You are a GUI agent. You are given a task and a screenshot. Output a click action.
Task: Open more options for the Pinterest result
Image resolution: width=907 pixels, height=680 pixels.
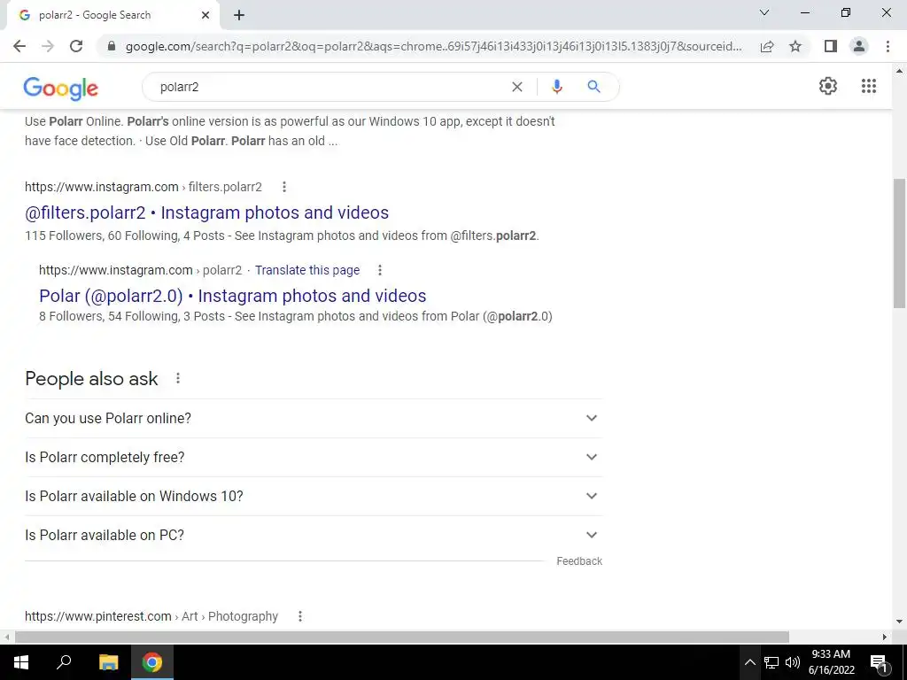pyautogui.click(x=299, y=616)
